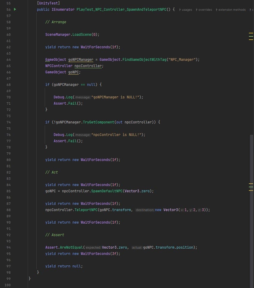The height and width of the screenshot is (288, 254).
Task: Click the IEnumerator return type
Action: [63, 9]
